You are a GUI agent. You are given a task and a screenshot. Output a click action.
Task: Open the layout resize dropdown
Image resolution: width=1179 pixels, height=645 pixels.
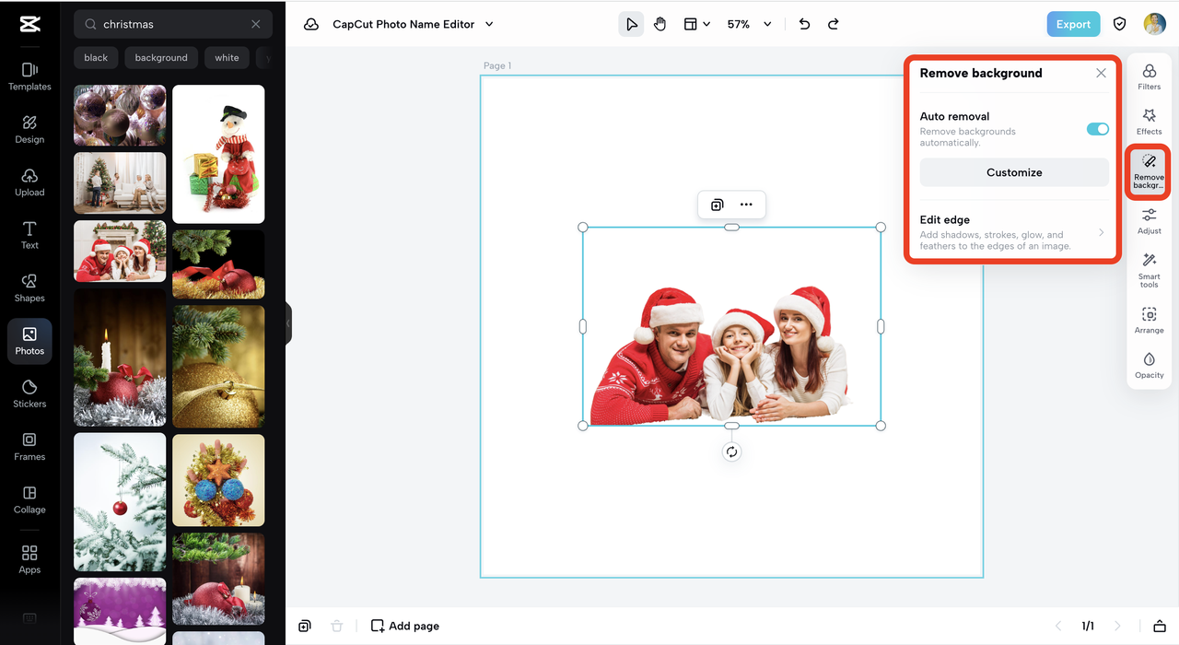click(x=696, y=24)
